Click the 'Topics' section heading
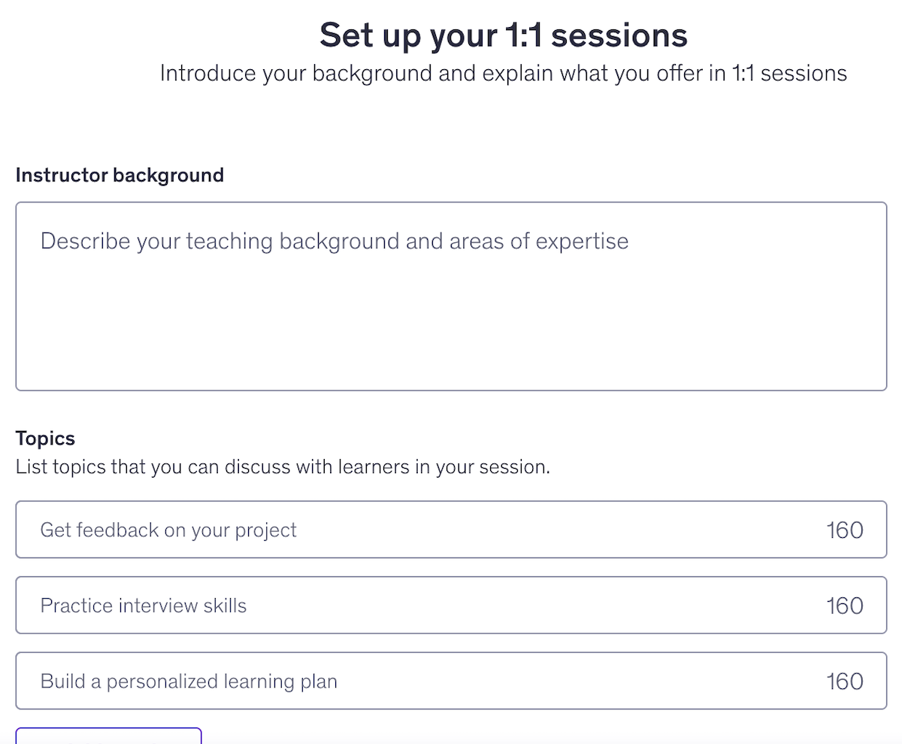This screenshot has width=902, height=744. tap(45, 438)
